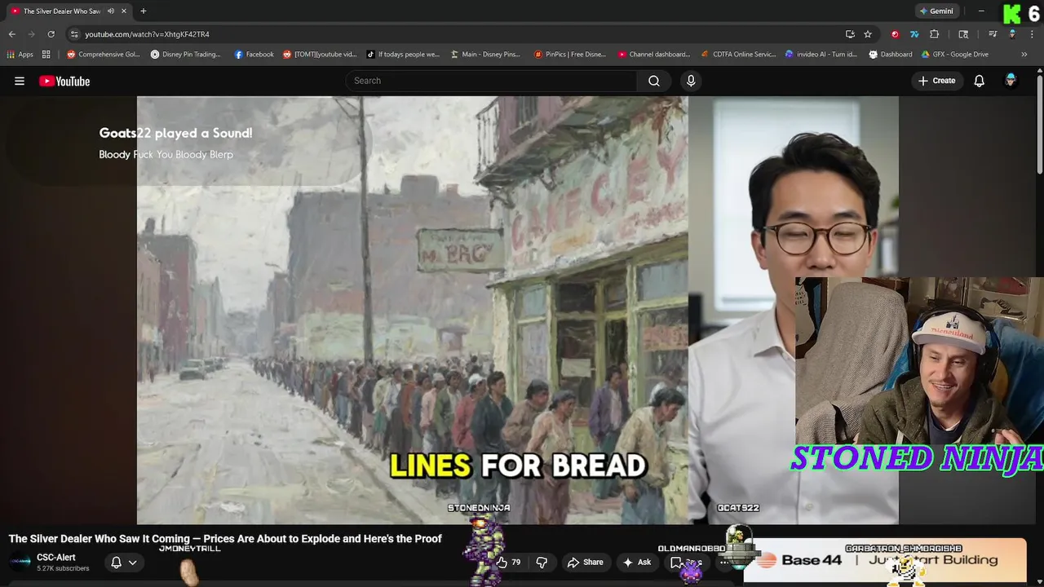Open CDTFA Online Servic... bookmark

pos(739,55)
